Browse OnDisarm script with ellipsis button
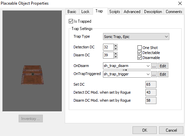This screenshot has height=136, width=185. pyautogui.click(x=154, y=66)
